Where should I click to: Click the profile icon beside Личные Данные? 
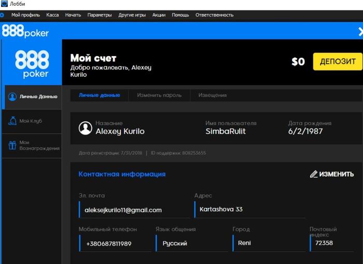[12, 96]
